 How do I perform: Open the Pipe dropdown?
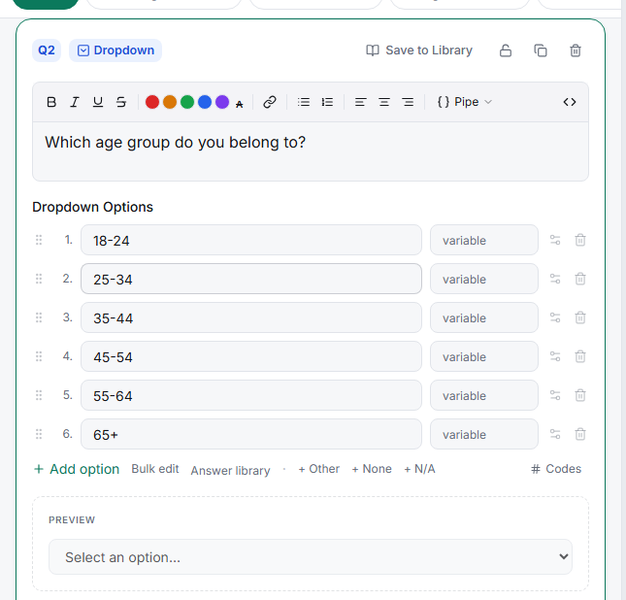click(465, 102)
